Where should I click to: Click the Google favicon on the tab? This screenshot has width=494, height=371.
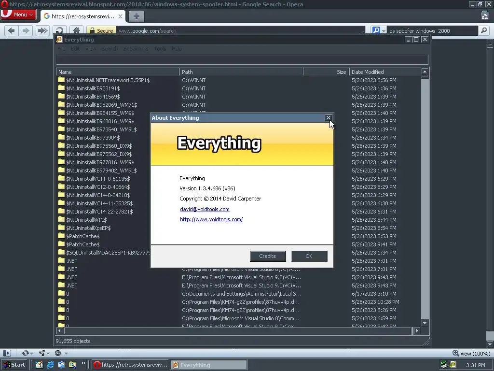click(47, 16)
